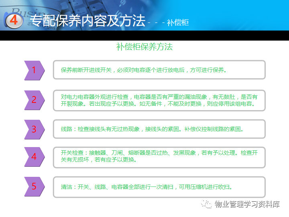Click the purple arrow numbered 2
Viewport: 289px width, 217px height.
pos(35,100)
